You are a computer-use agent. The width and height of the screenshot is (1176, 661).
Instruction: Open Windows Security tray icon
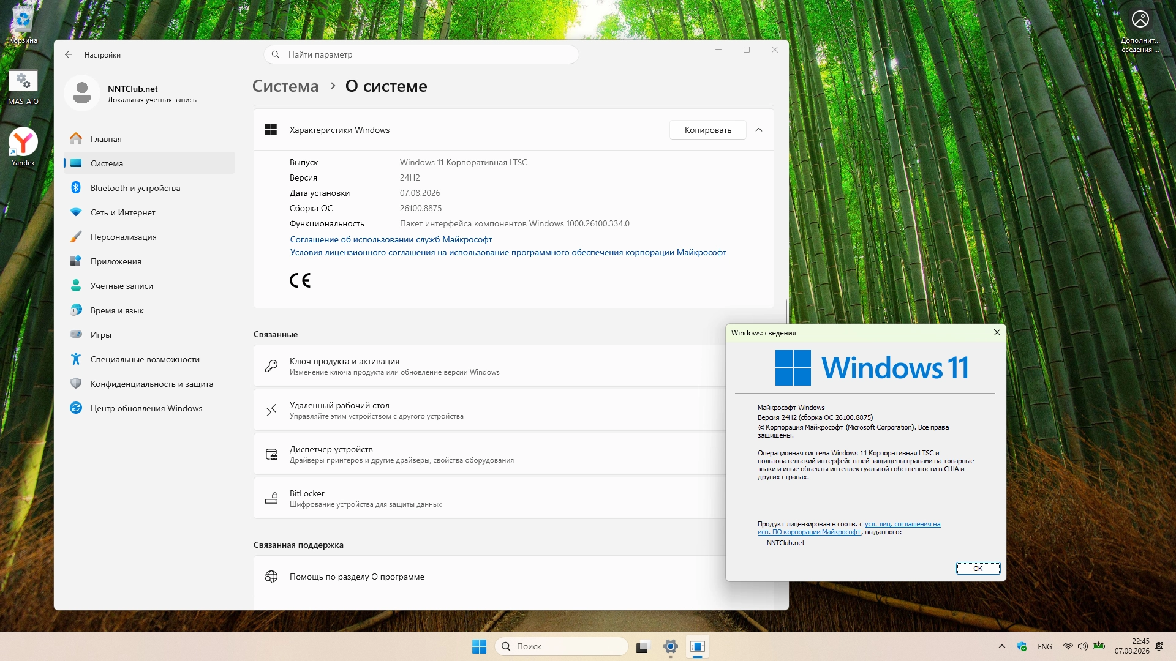pos(1022,646)
